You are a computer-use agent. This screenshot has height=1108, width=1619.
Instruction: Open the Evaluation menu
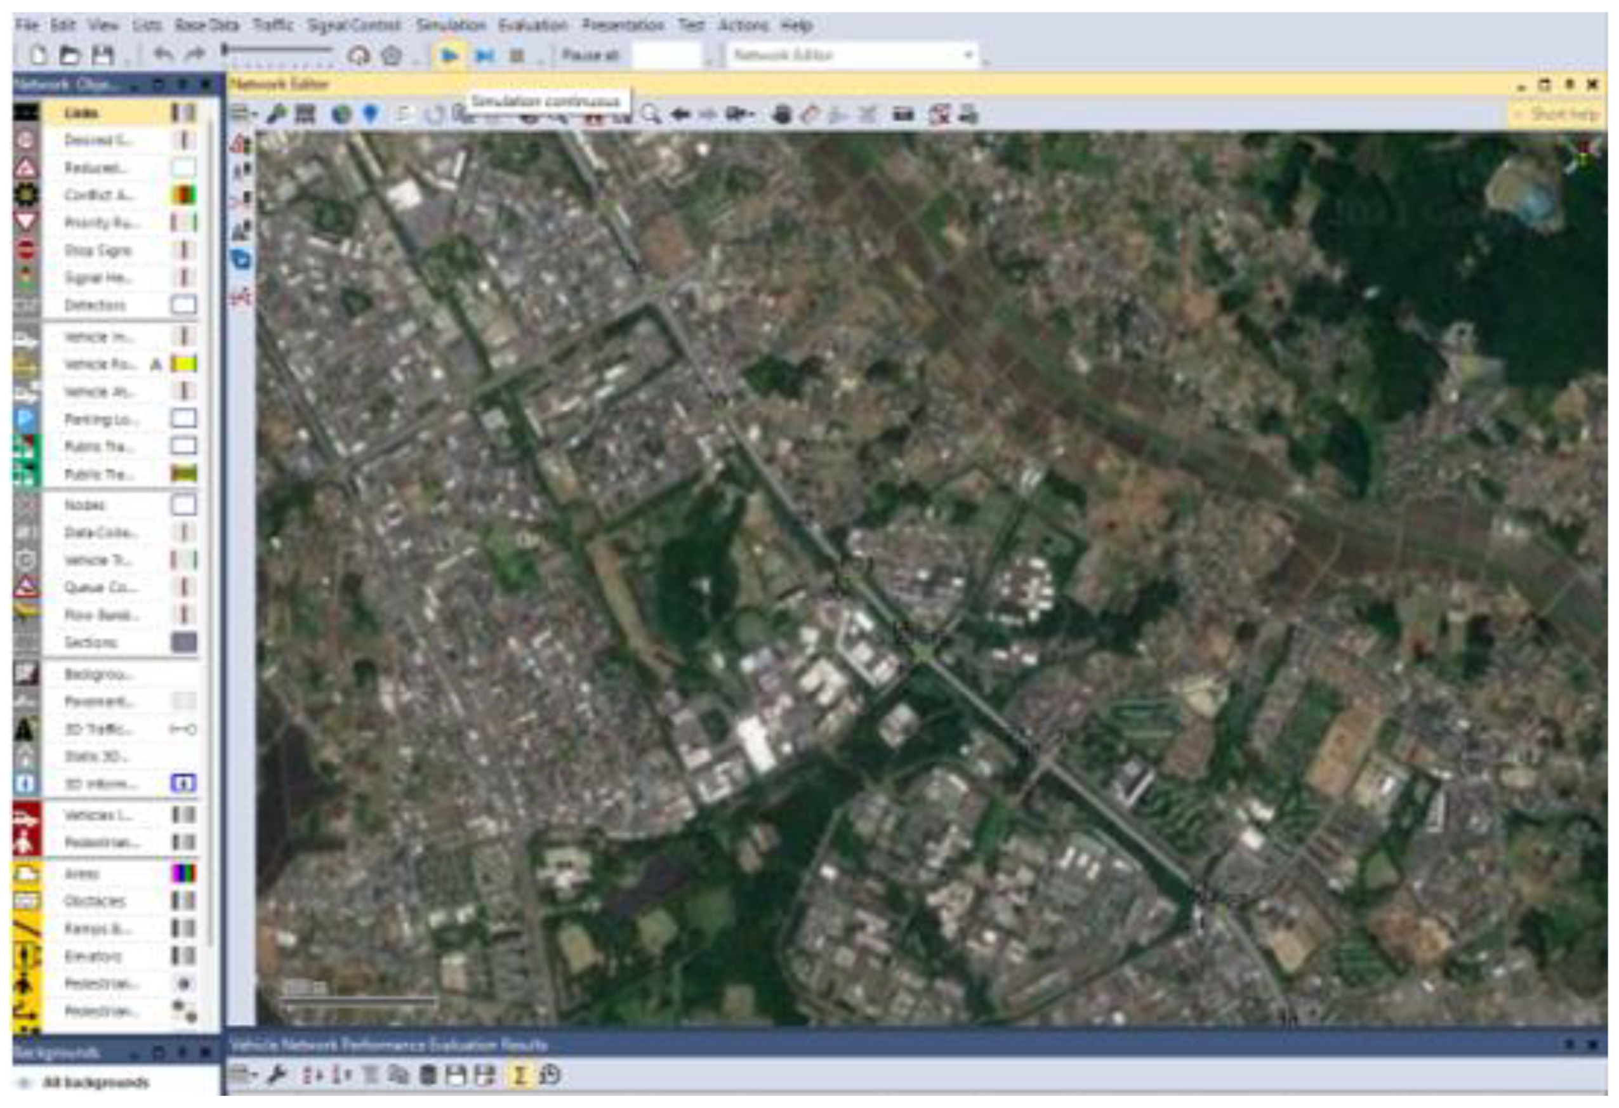pos(533,26)
